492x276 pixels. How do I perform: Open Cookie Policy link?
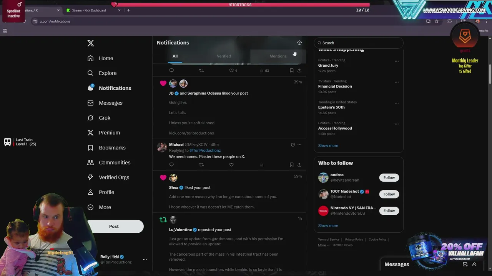[x=377, y=240]
